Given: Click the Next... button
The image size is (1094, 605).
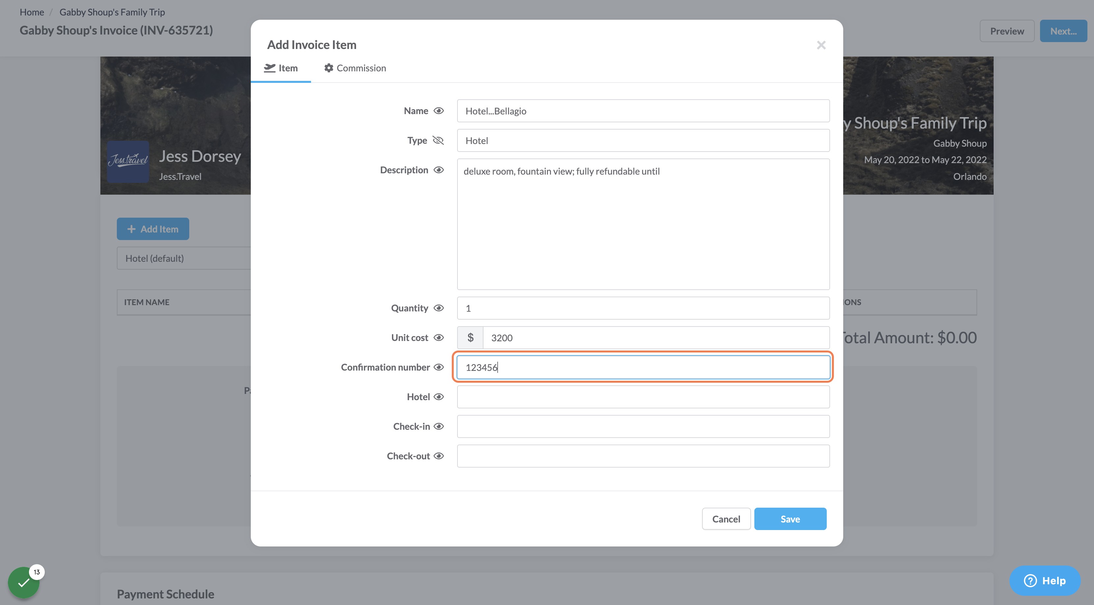Looking at the screenshot, I should tap(1063, 31).
